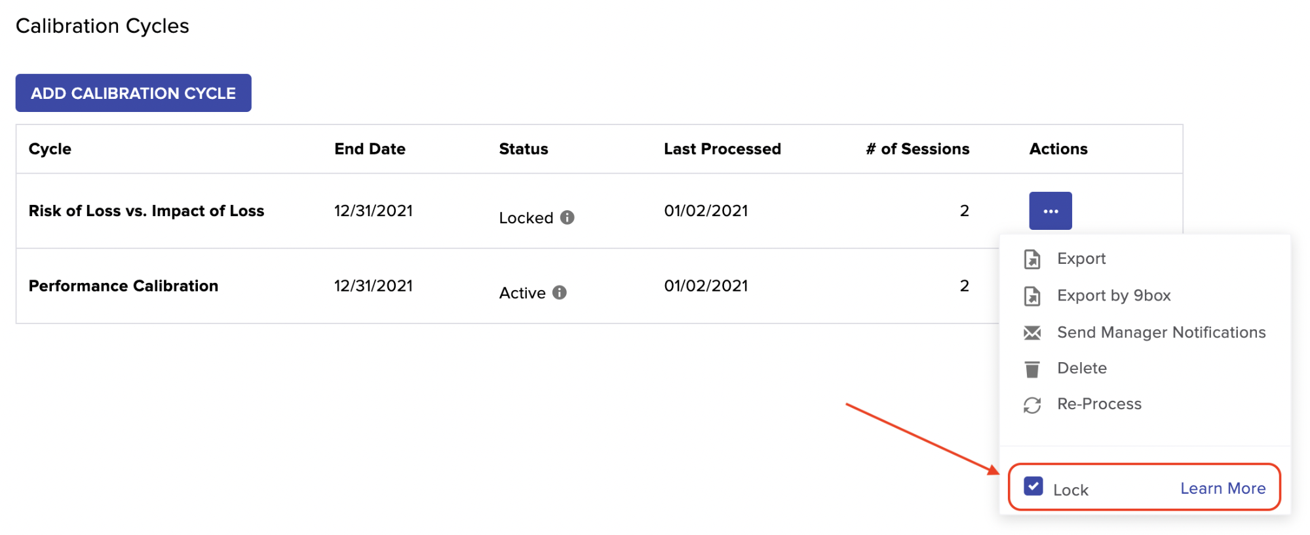The width and height of the screenshot is (1310, 535).
Task: Click the Status column header
Action: click(524, 149)
